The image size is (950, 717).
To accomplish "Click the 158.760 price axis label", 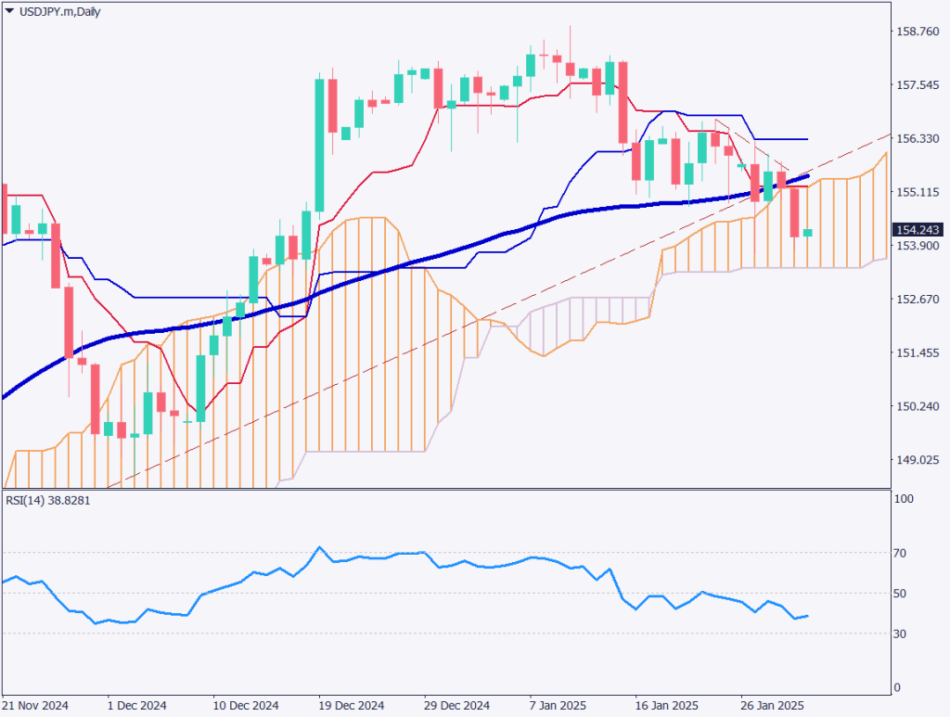I will click(915, 32).
